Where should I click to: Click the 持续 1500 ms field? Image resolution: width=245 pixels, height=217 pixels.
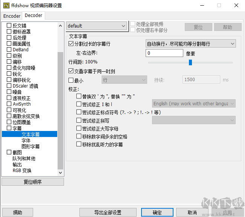tap(201, 79)
